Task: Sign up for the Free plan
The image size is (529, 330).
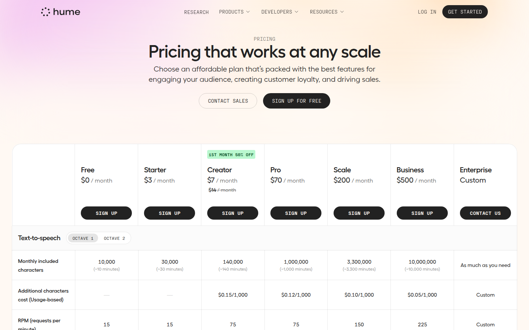Action: pyautogui.click(x=106, y=213)
